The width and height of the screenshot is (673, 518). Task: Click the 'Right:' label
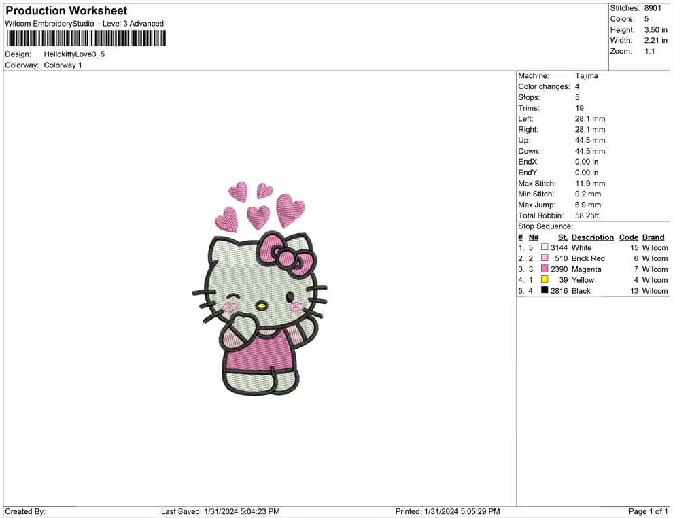pos(528,130)
